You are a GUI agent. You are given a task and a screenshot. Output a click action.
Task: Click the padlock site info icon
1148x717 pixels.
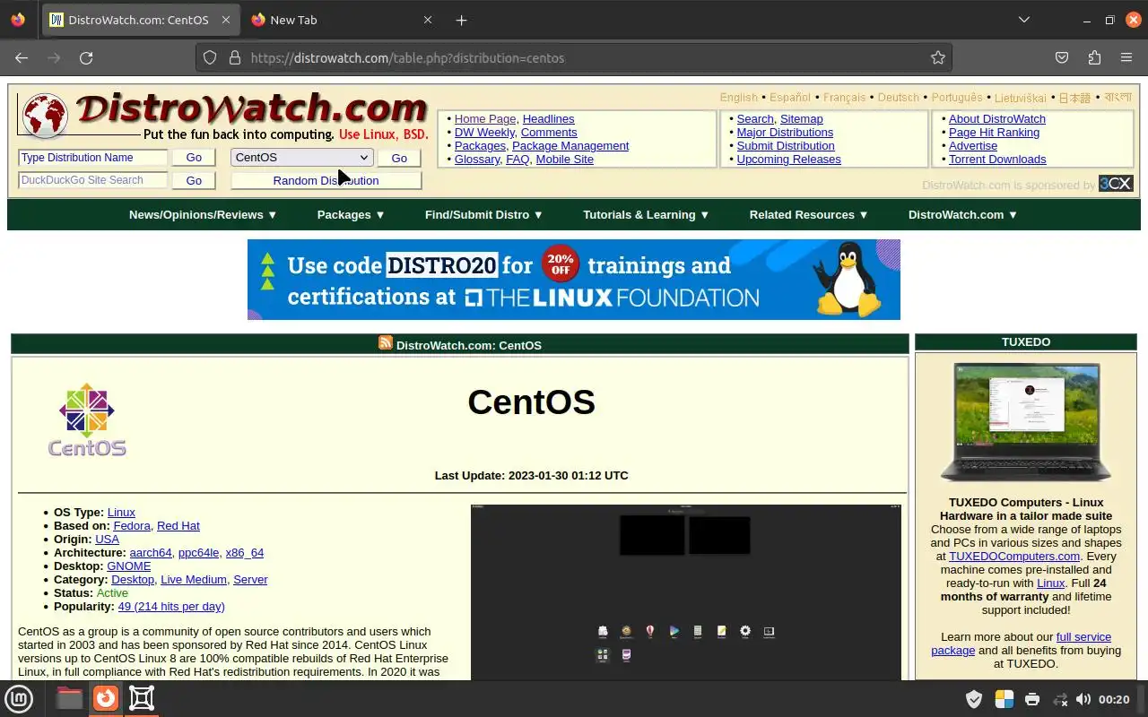(235, 57)
